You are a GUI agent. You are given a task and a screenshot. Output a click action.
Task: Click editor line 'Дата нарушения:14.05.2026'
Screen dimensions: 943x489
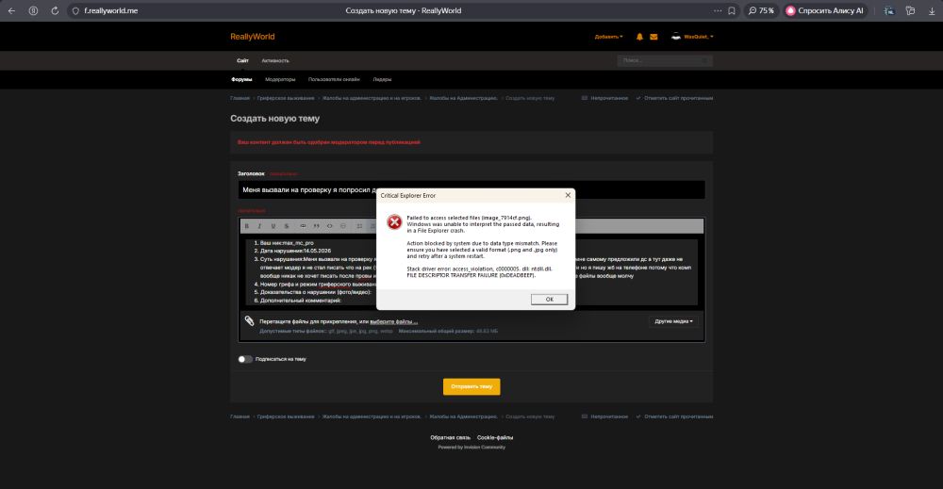click(x=295, y=252)
